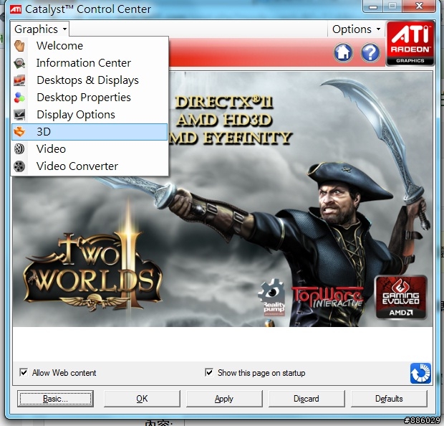Viewport: 444px width, 426px height.
Task: Select Welcome from the Graphics menu
Action: pos(90,46)
